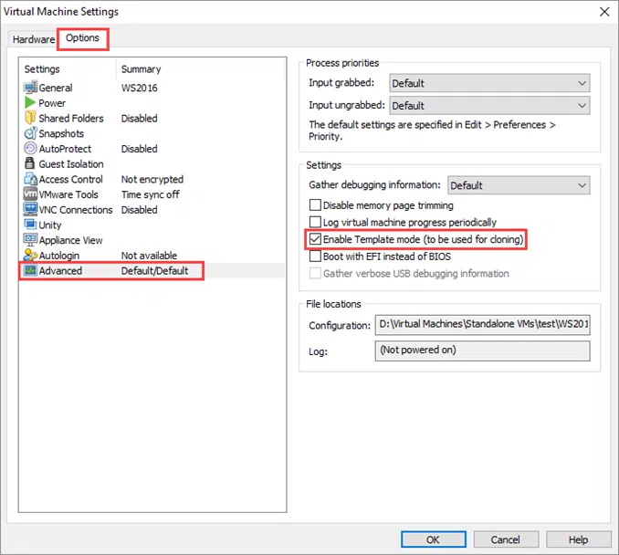Click the Autologin users icon
This screenshot has width=619, height=555.
coord(30,255)
